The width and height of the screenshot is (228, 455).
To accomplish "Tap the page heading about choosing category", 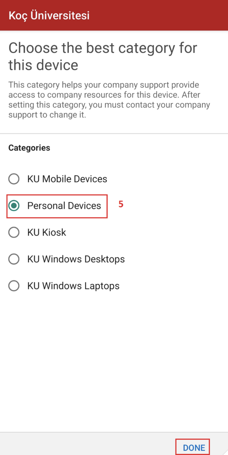I will point(103,56).
